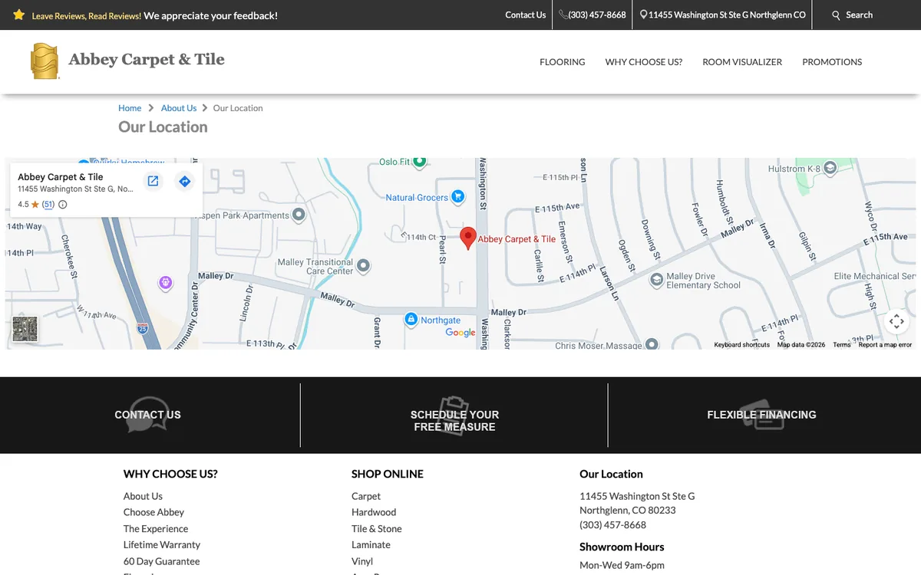921x575 pixels.
Task: Open Choose Abbey footer link
Action: 153,512
